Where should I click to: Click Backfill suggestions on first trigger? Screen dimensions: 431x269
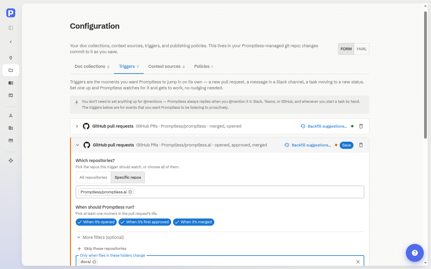click(x=324, y=126)
